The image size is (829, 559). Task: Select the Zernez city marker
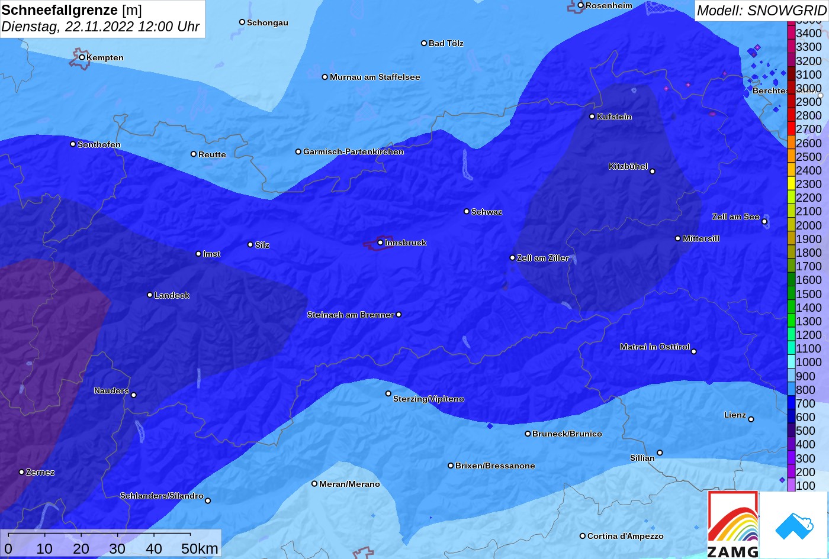(x=22, y=472)
